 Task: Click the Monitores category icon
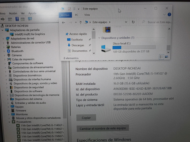pos(13,114)
